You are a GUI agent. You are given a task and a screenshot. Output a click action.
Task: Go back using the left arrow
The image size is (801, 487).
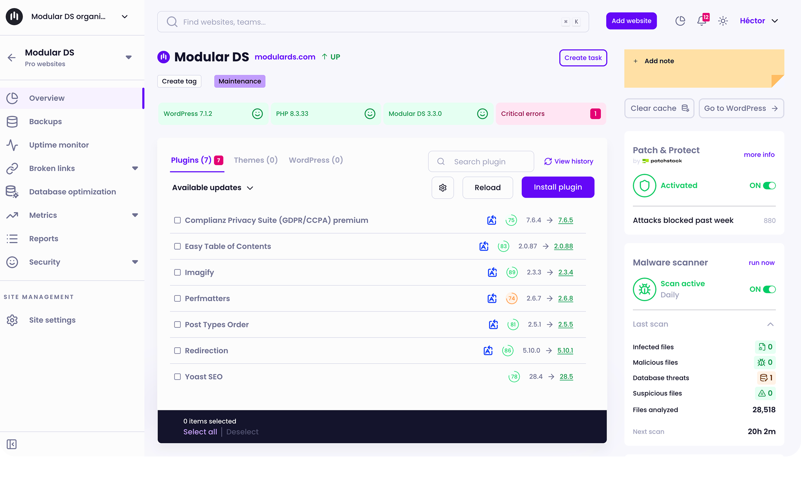click(12, 58)
